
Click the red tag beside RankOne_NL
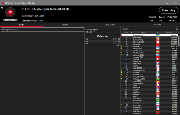click(x=121, y=35)
